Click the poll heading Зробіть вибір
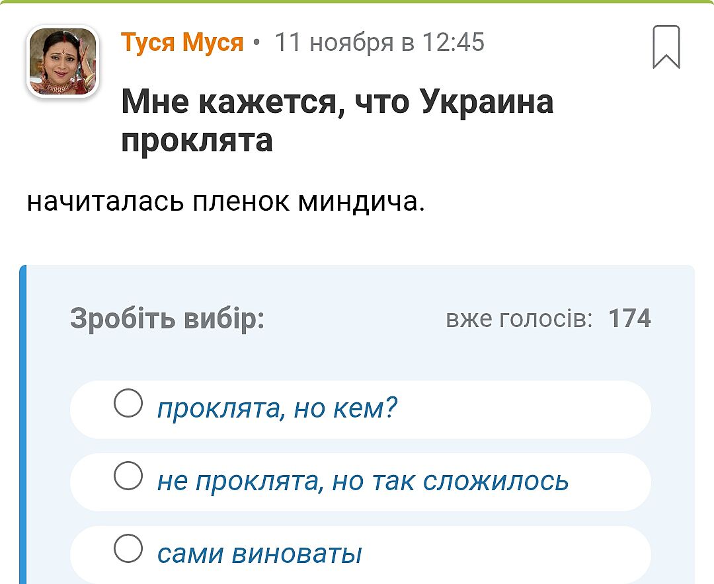This screenshot has height=584, width=714. 167,319
